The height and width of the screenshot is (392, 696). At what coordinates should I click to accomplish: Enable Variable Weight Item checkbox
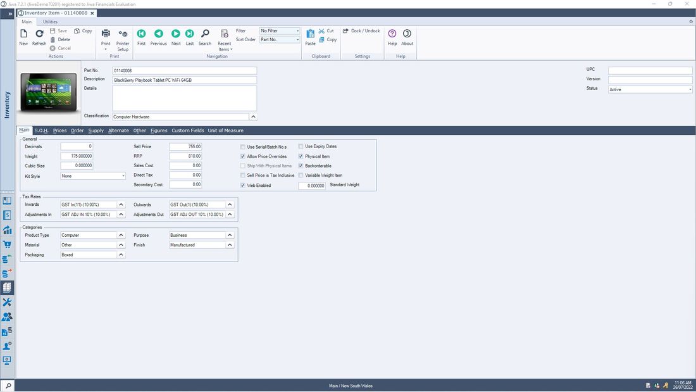point(301,175)
